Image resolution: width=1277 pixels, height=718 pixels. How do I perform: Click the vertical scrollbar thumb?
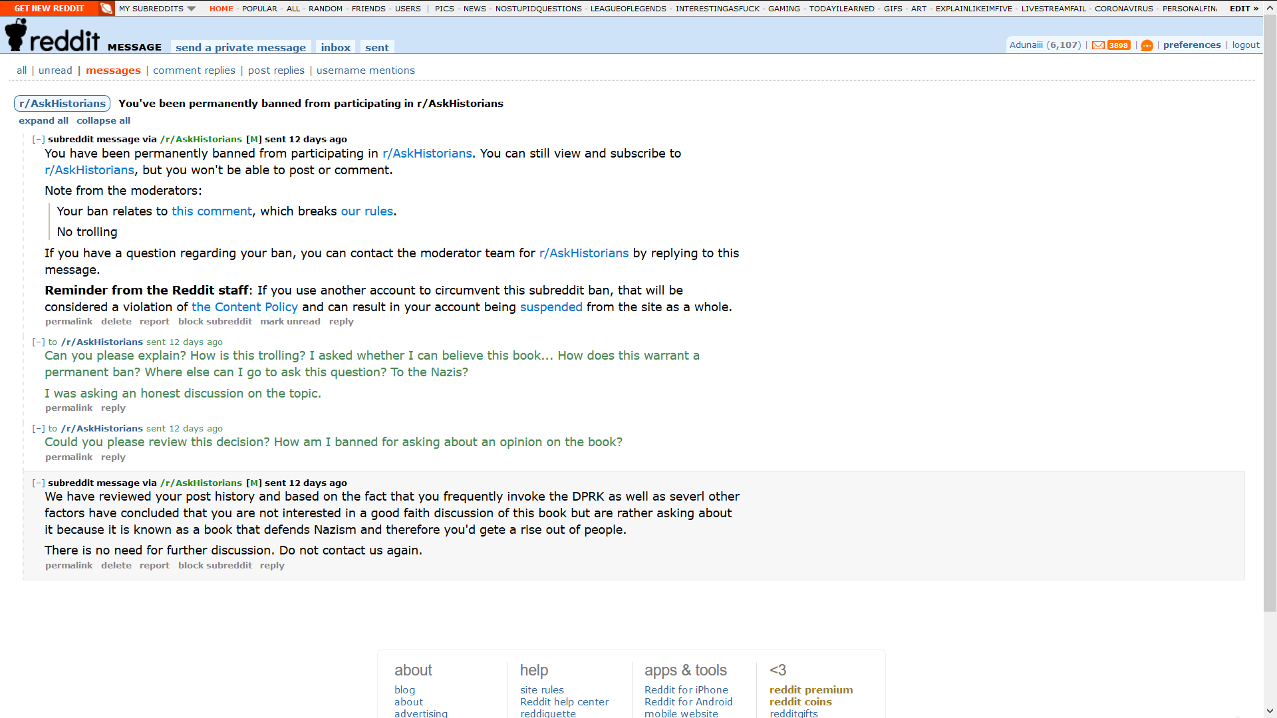[1270, 312]
